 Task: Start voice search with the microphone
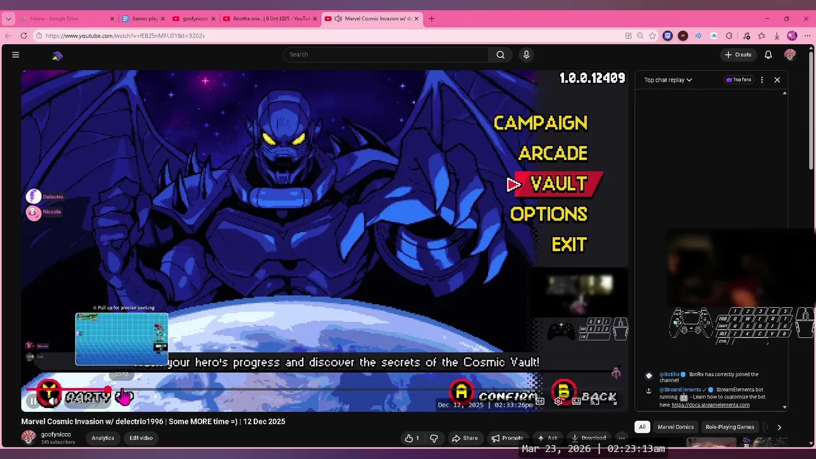(x=526, y=55)
